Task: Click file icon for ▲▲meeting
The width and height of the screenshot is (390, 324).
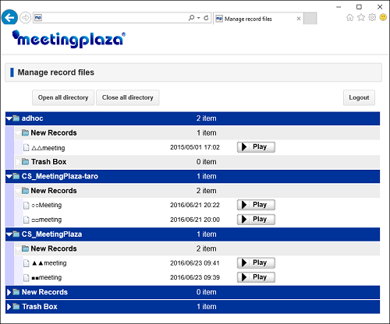Action: [26, 263]
